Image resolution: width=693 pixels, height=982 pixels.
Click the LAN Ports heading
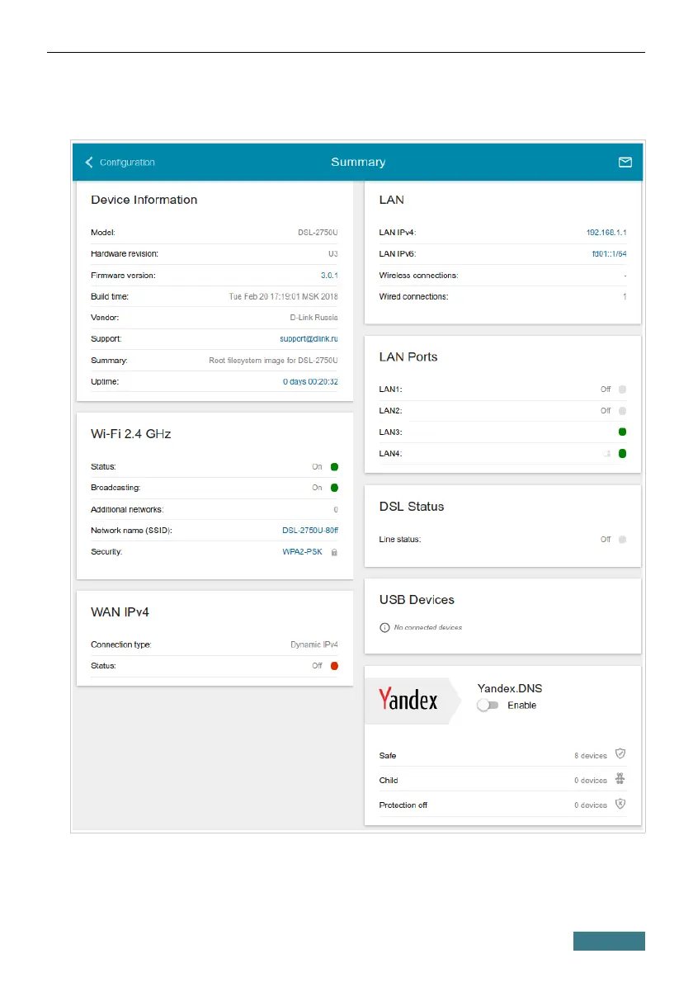coord(408,357)
